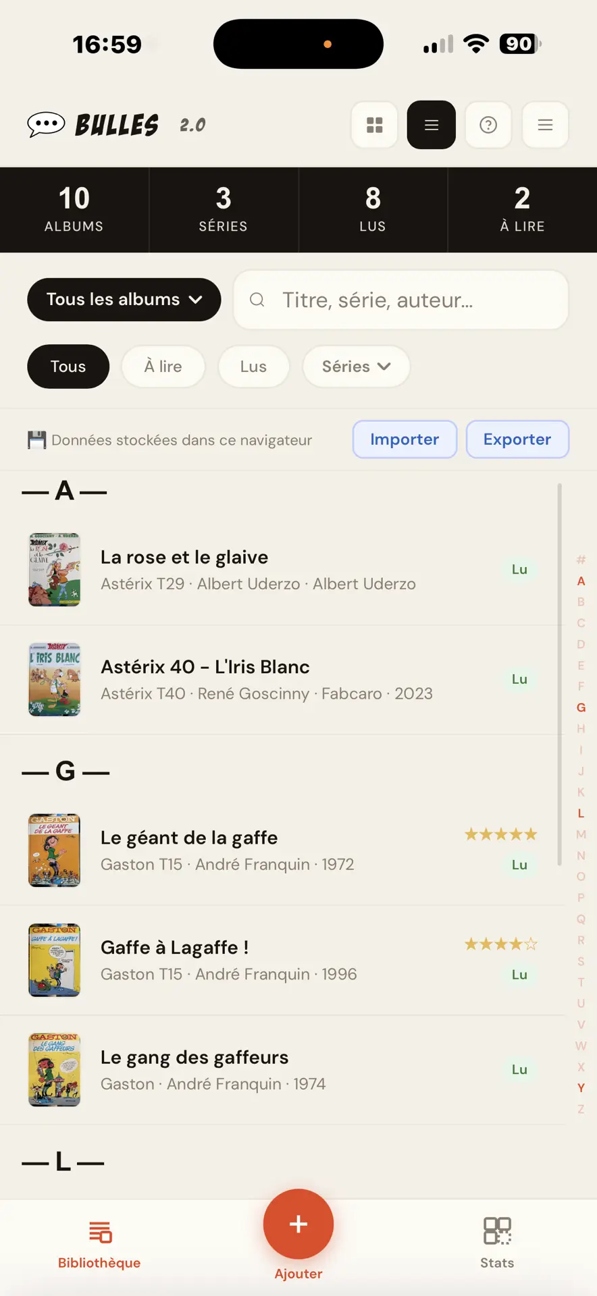Click the Exporter button
The height and width of the screenshot is (1296, 597).
(517, 439)
